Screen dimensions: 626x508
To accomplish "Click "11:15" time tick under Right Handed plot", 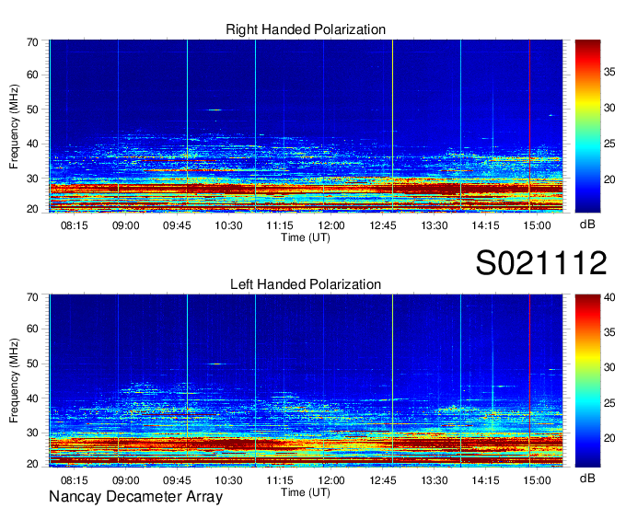I will point(280,225).
